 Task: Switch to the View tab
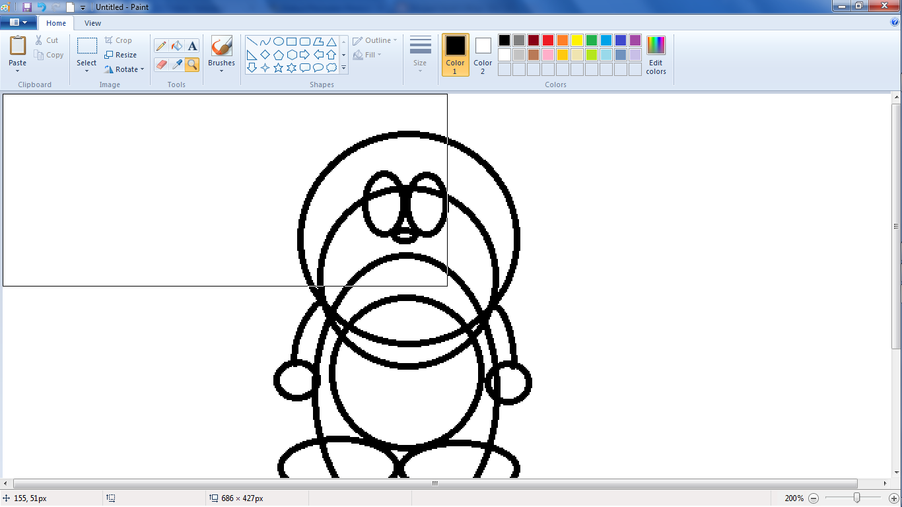click(x=93, y=23)
